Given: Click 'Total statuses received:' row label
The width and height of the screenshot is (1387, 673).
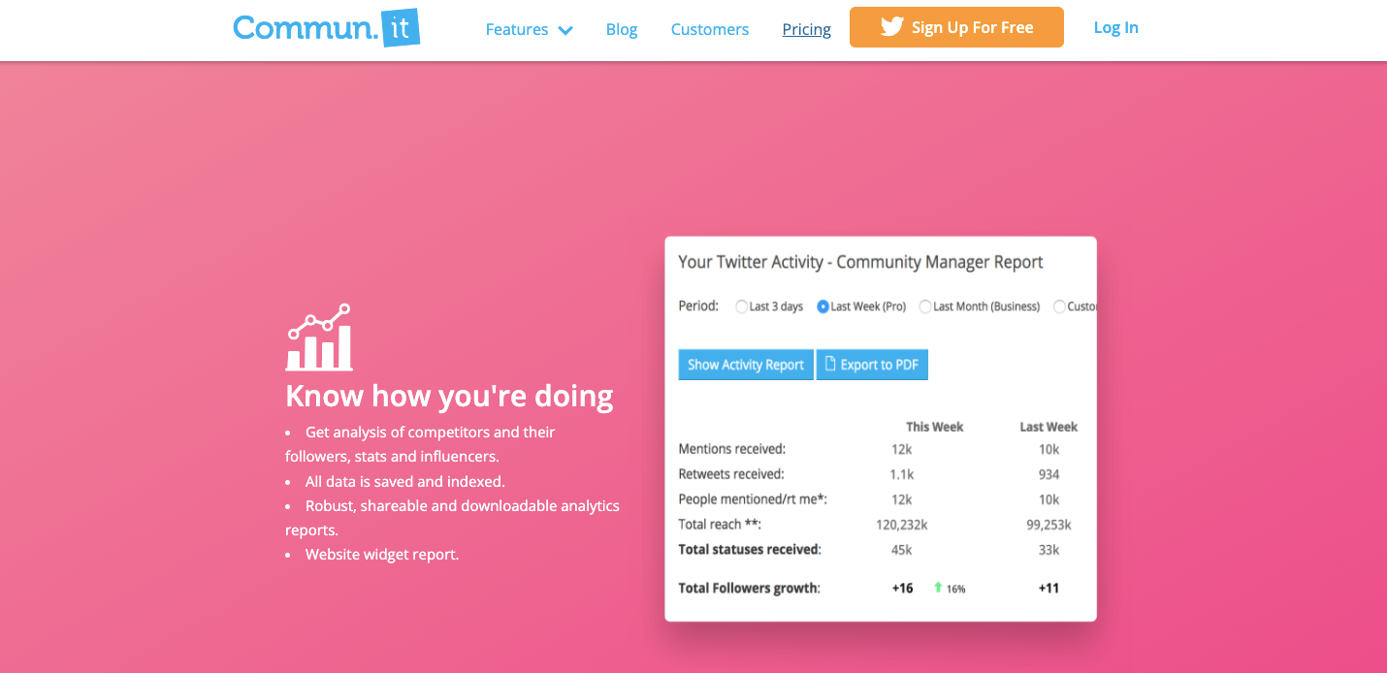Looking at the screenshot, I should pos(750,550).
